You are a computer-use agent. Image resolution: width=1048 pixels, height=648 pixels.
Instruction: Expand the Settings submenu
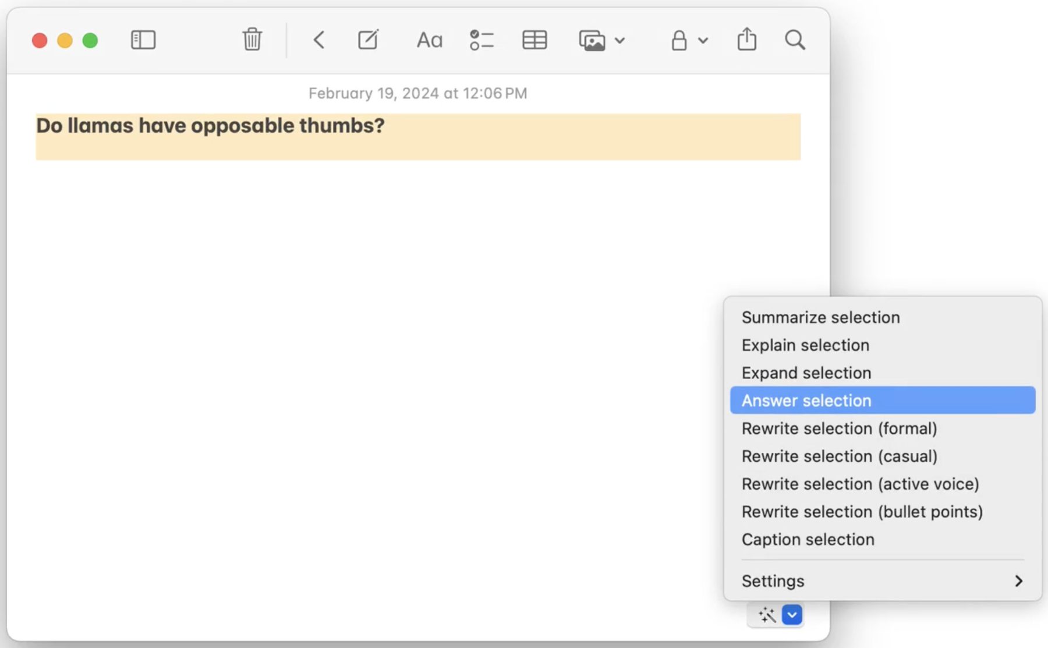[x=882, y=581]
